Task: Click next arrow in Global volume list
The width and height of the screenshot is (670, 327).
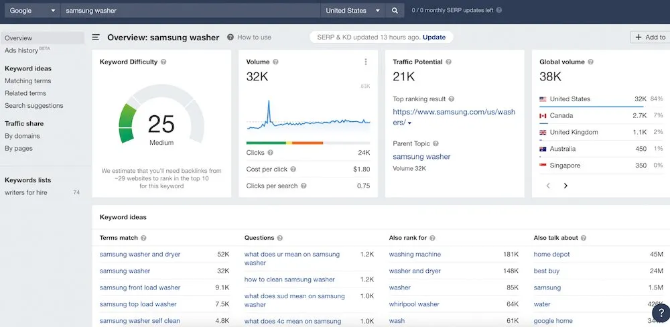Action: tap(565, 186)
